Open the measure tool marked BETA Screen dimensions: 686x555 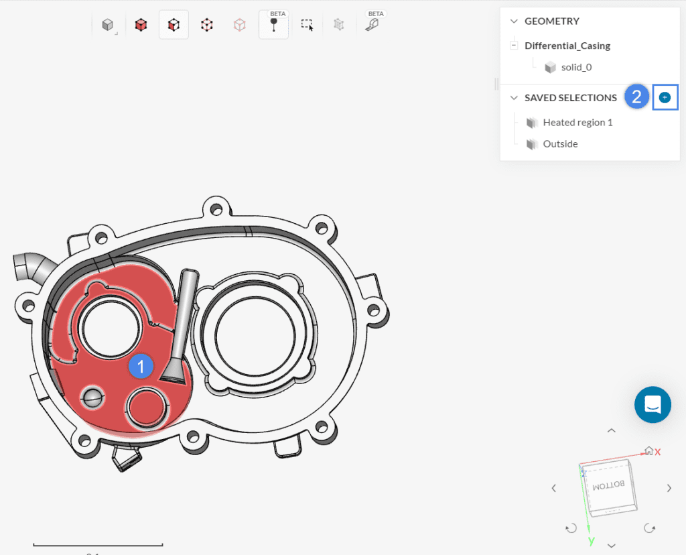(x=372, y=24)
